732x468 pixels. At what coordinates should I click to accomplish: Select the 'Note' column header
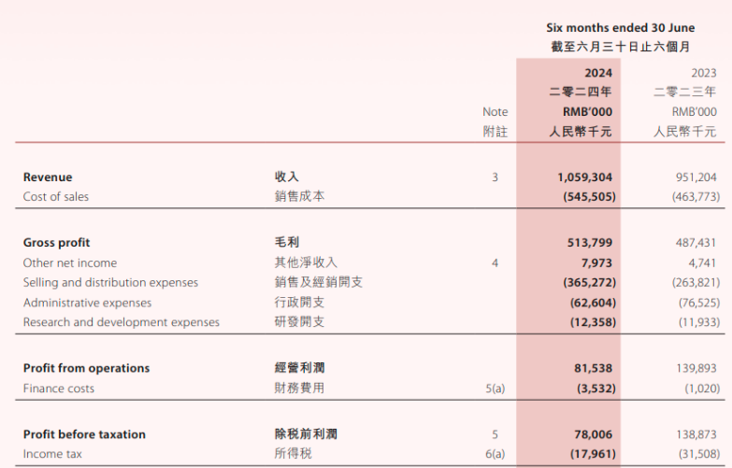point(495,112)
